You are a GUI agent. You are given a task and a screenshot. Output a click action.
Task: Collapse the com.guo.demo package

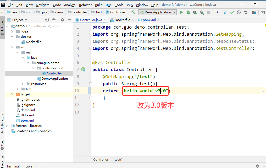28,63
